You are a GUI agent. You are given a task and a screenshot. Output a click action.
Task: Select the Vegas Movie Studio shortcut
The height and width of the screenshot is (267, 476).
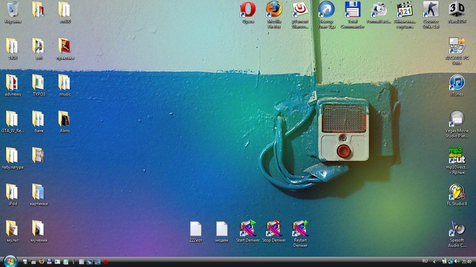pos(457,119)
